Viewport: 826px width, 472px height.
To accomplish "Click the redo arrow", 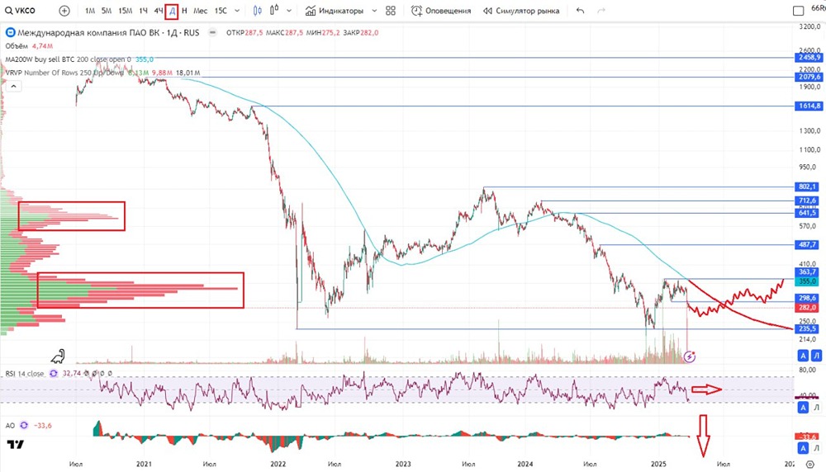I will tap(601, 11).
